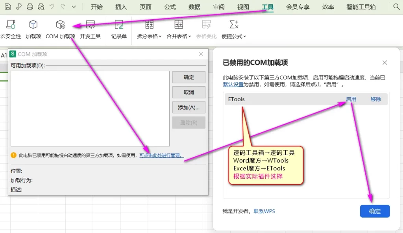Viewport: 403px width, 233px height.
Task: Expand the quick access toolbar customize chevron
Action: point(74,7)
